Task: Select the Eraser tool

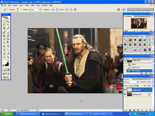Action: coord(4,39)
